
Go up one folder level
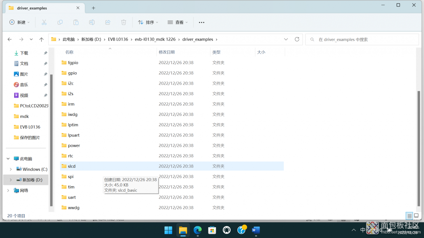tap(41, 39)
